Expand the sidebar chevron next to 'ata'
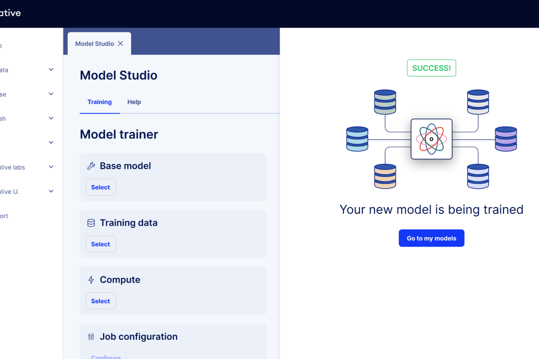539x359 pixels. 51,70
